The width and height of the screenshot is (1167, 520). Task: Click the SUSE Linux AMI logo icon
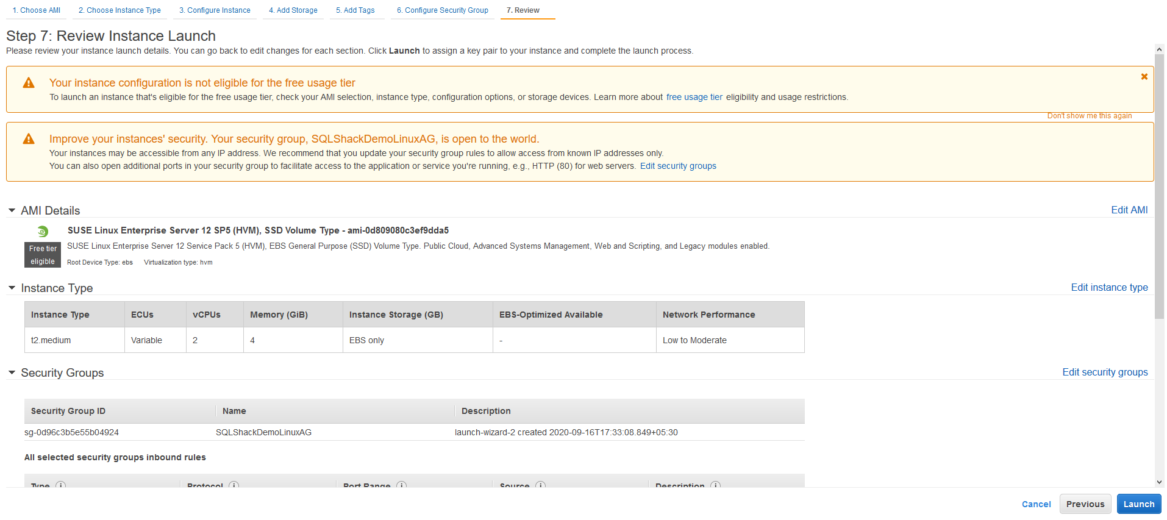[43, 232]
